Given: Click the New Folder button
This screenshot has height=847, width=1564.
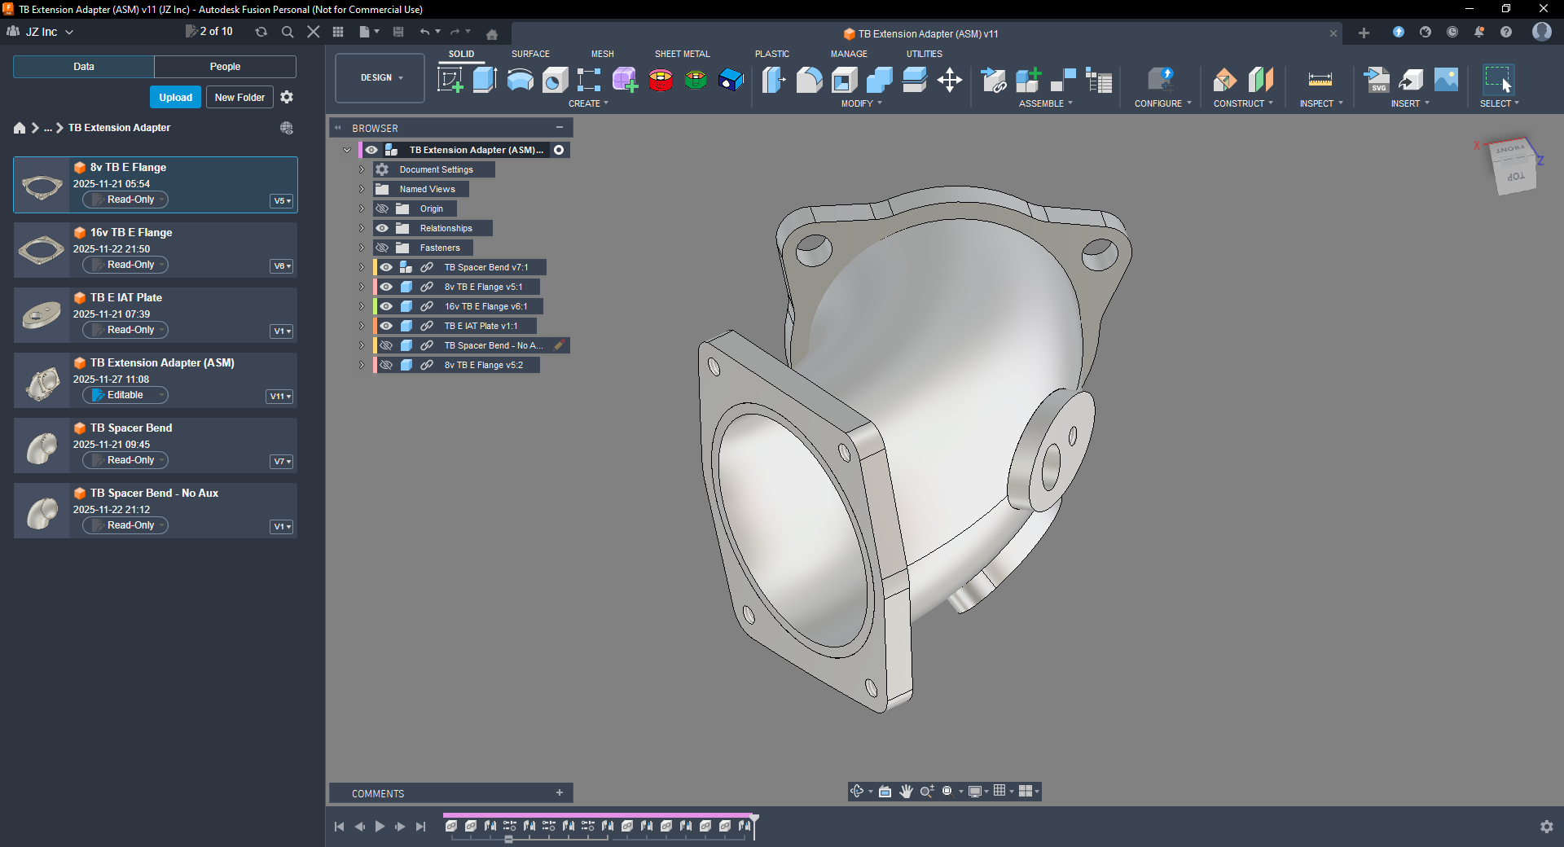Looking at the screenshot, I should (x=239, y=97).
